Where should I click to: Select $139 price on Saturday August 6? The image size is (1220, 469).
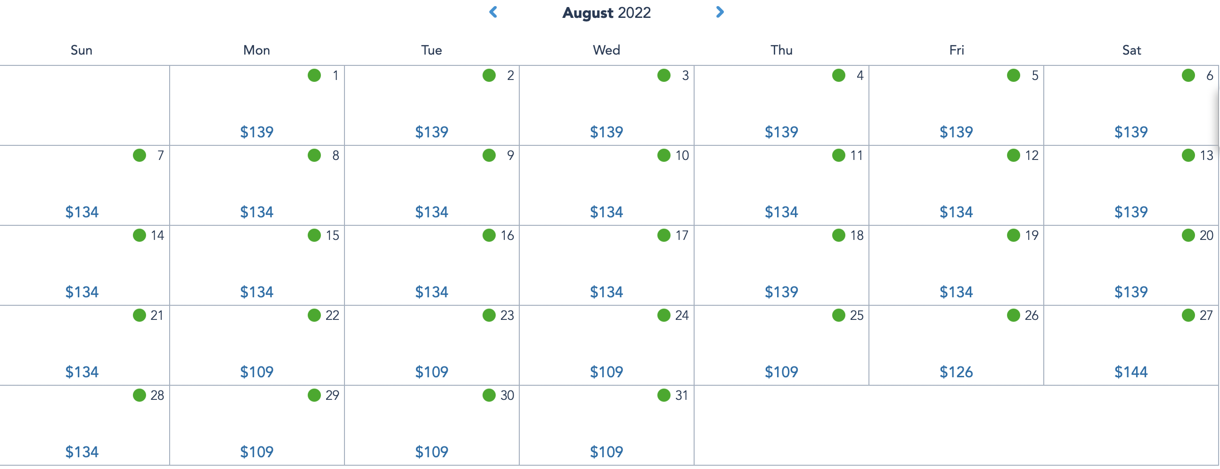click(1130, 132)
